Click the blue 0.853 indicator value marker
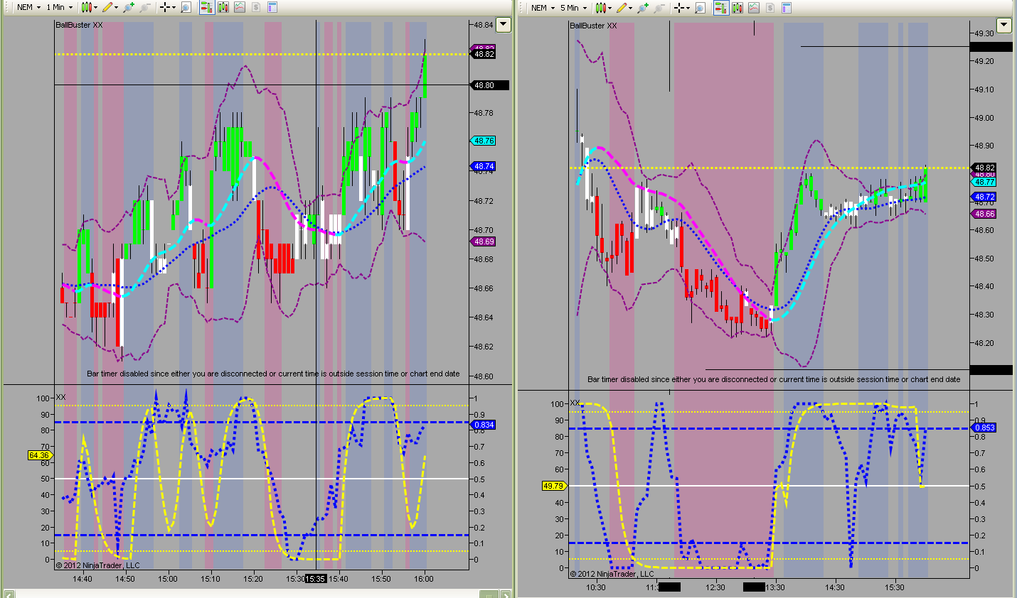The height and width of the screenshot is (598, 1017). [x=984, y=428]
